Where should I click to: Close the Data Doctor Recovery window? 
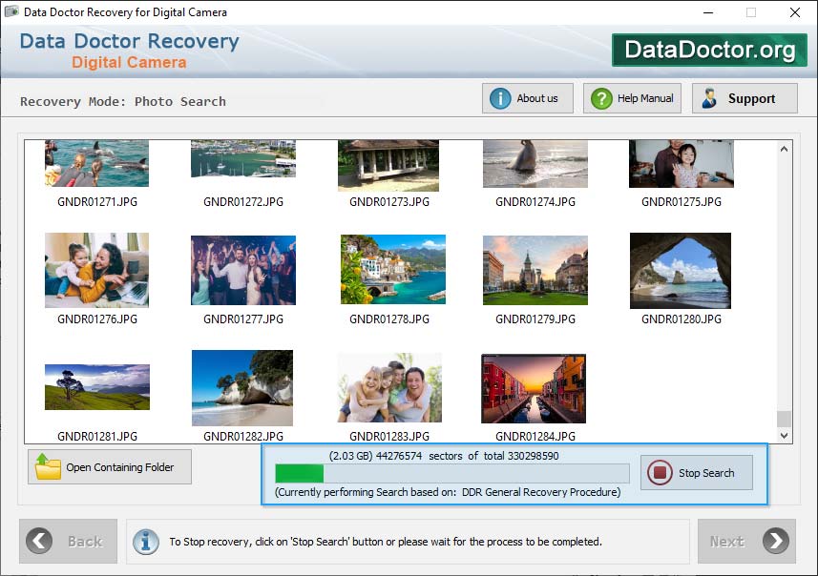(794, 12)
